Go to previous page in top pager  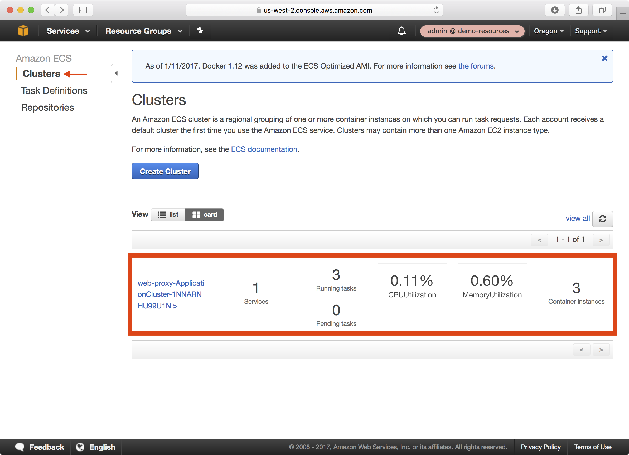coord(539,240)
